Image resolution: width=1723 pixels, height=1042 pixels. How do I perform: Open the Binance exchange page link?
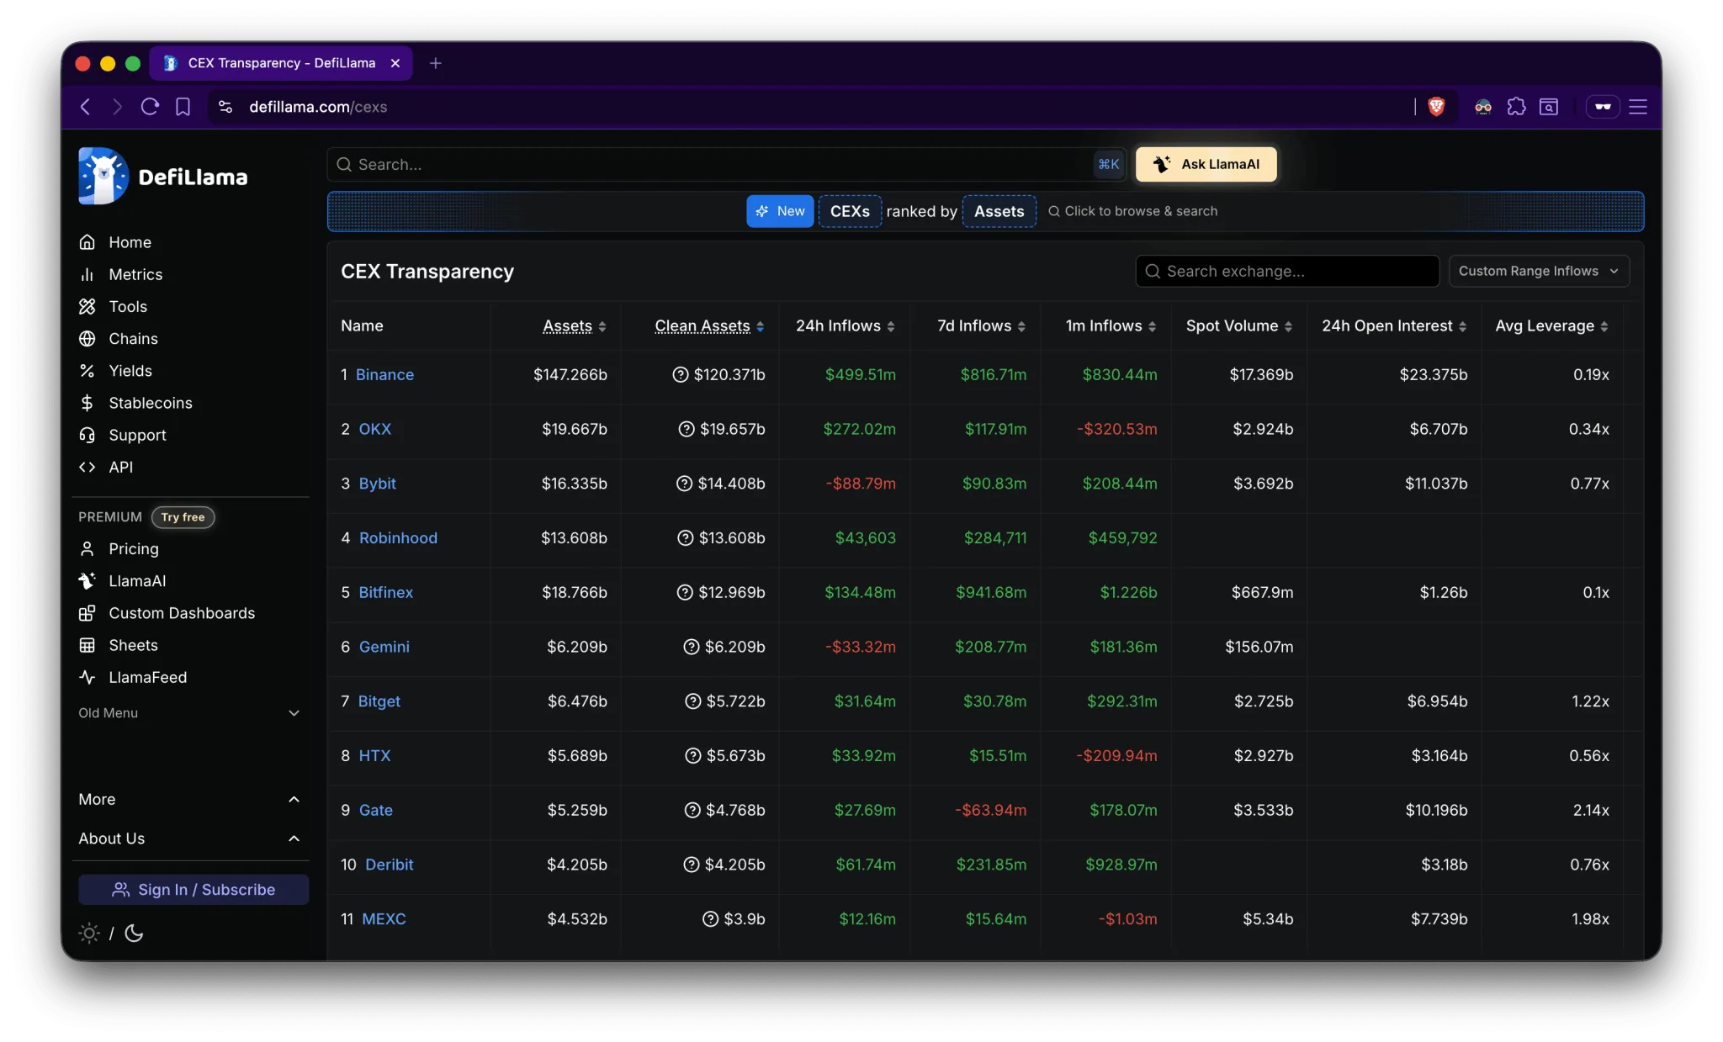click(386, 375)
